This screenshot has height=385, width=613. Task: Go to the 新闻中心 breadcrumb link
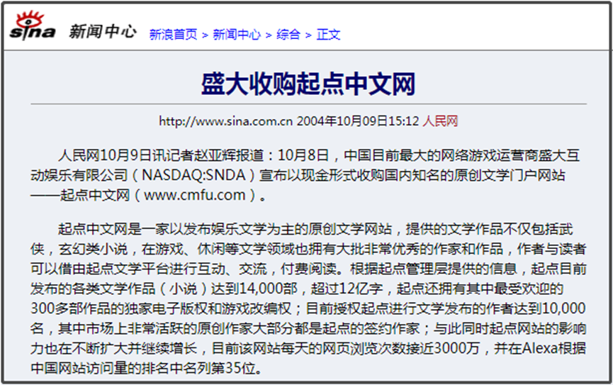pyautogui.click(x=237, y=35)
